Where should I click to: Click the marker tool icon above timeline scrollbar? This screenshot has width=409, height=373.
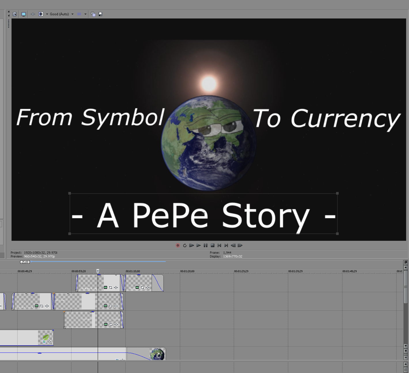click(406, 262)
